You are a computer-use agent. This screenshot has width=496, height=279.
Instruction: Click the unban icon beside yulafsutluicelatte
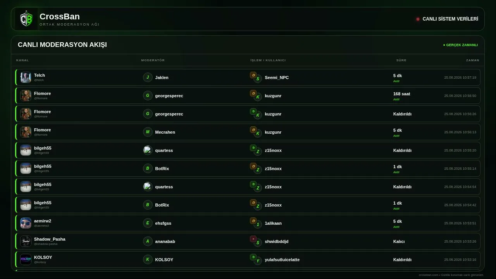tap(253, 257)
